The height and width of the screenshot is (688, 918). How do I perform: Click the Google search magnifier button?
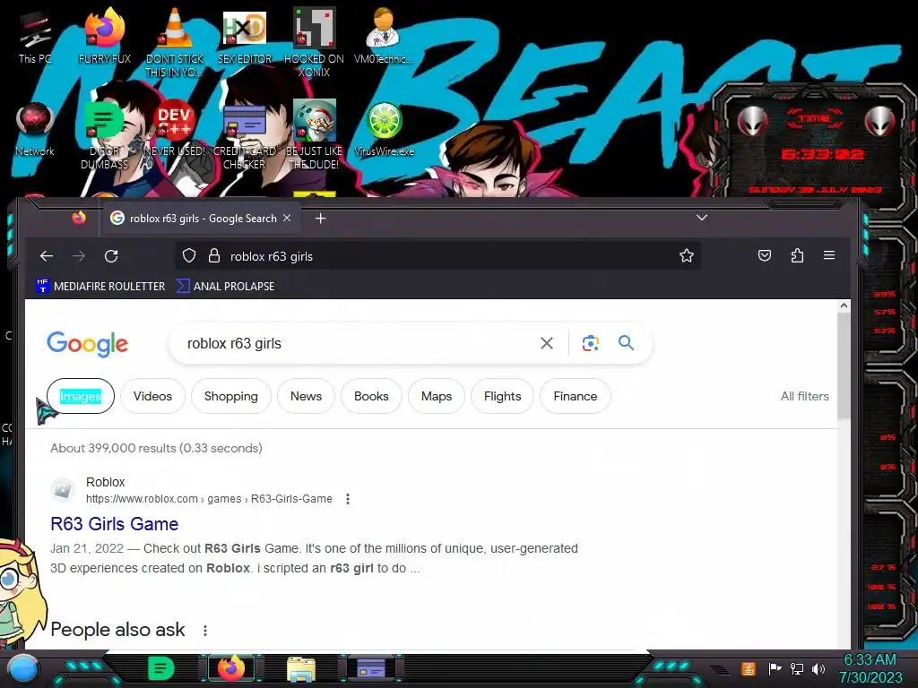point(626,343)
